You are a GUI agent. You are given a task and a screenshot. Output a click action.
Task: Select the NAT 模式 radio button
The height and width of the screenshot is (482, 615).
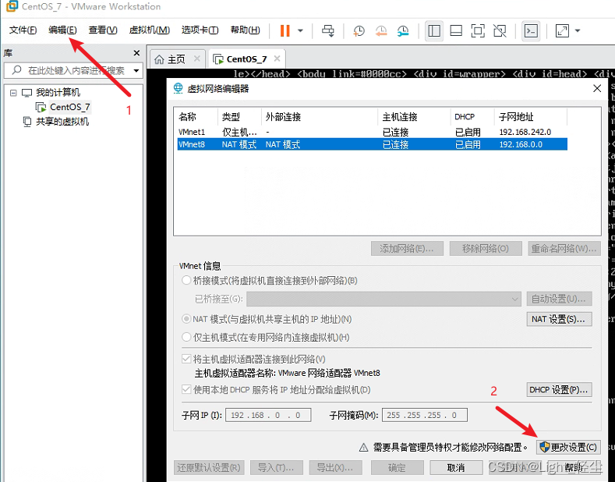click(x=186, y=319)
